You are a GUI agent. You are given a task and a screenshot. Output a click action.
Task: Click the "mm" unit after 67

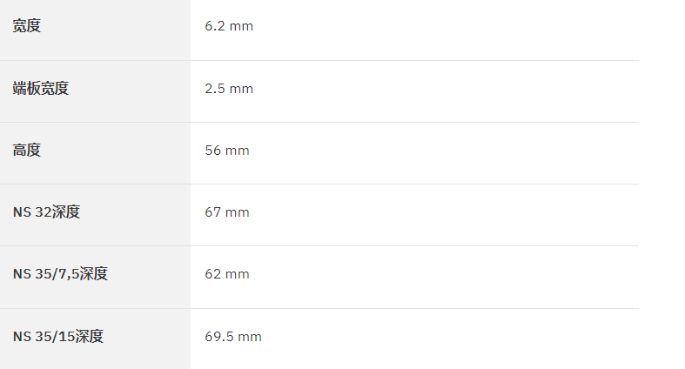point(238,213)
